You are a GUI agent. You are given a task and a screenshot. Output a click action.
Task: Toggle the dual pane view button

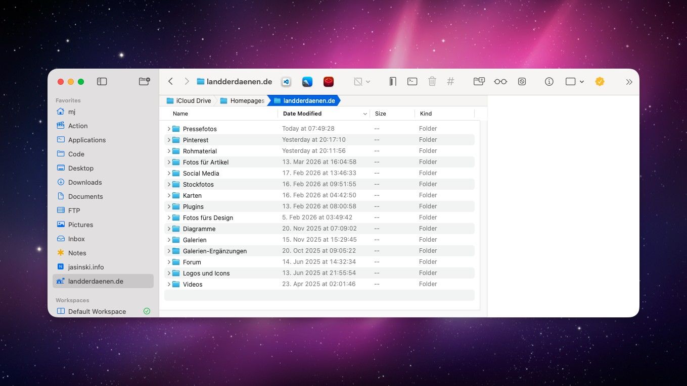[392, 81]
